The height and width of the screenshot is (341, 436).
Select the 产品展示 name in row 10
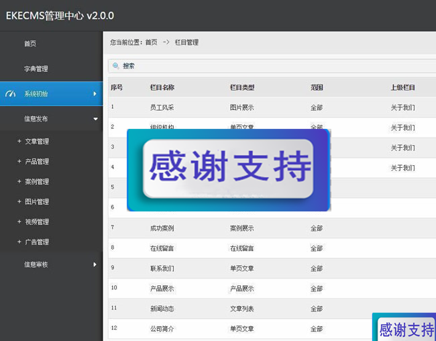162,289
